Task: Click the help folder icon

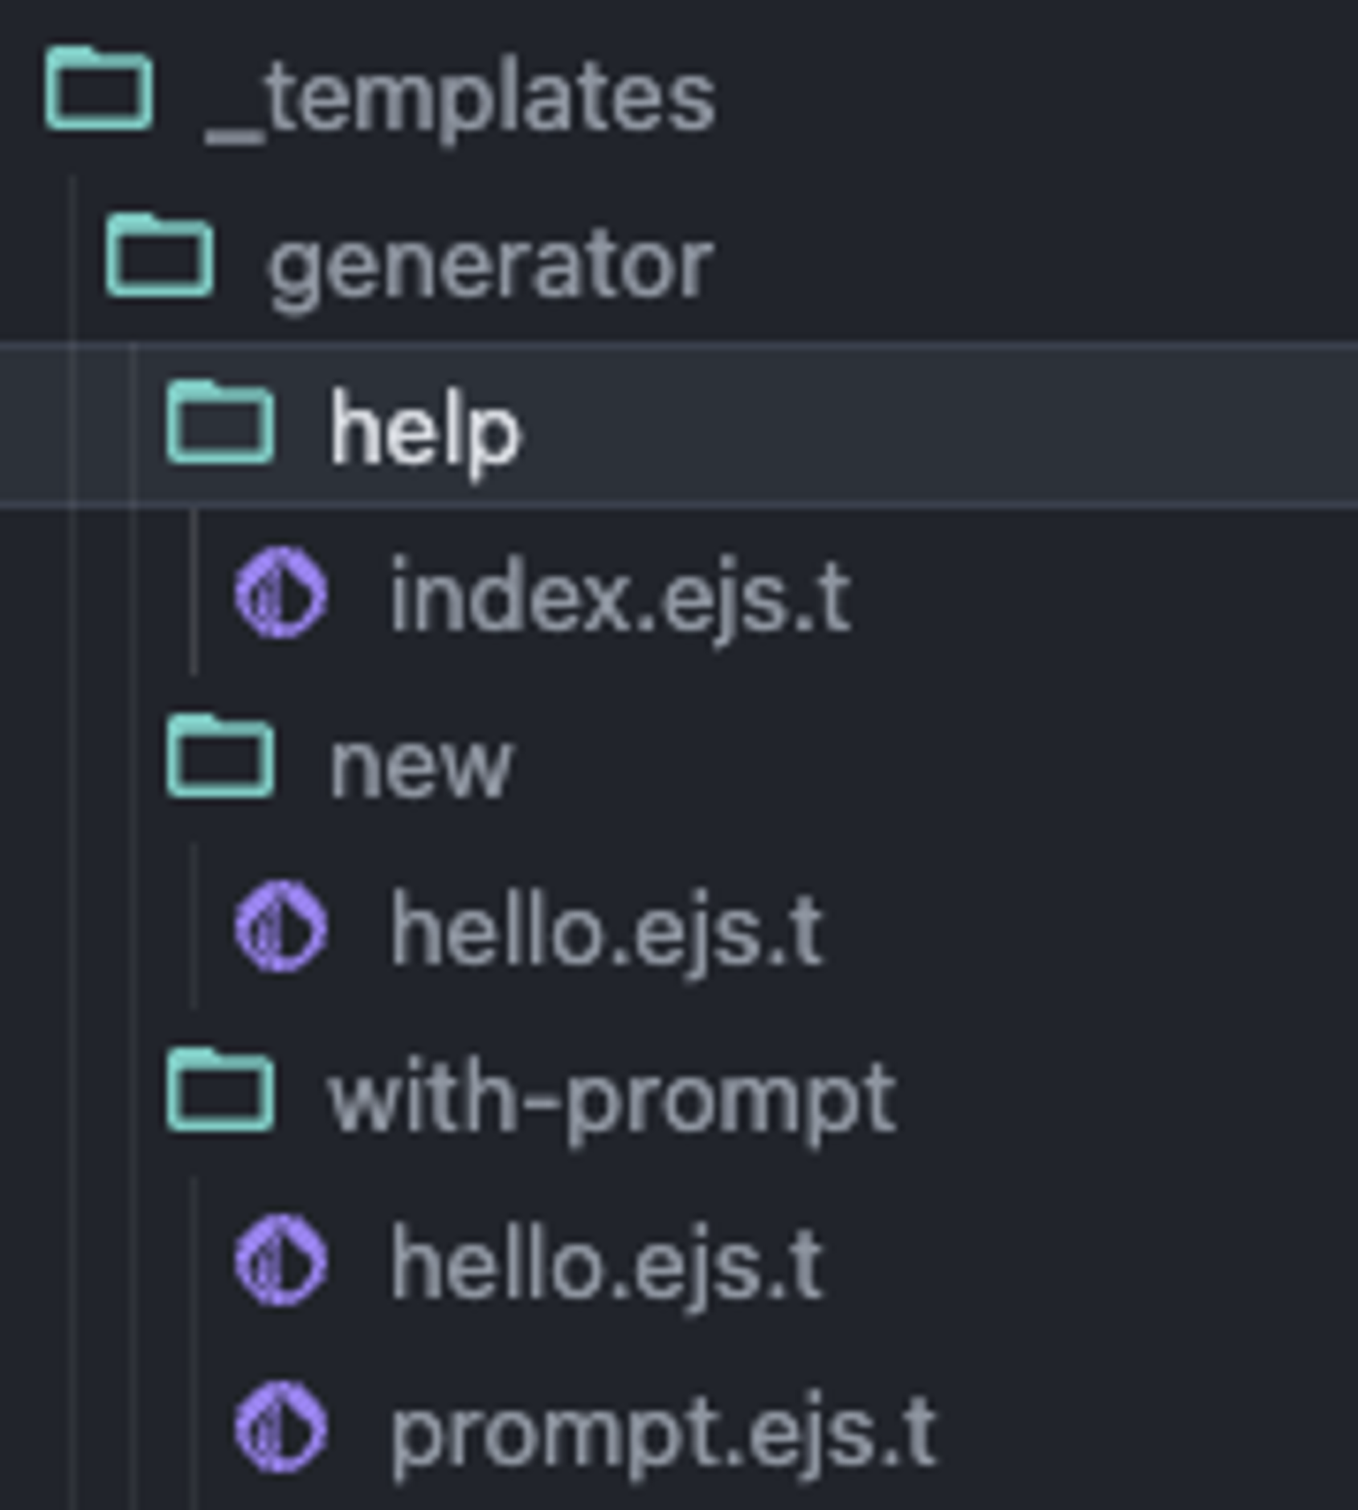Action: tap(220, 424)
